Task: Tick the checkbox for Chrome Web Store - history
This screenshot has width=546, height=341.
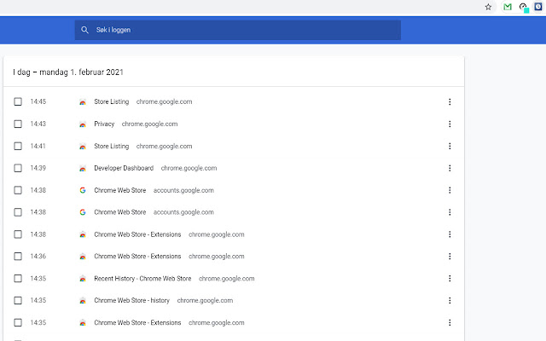Action: click(x=18, y=301)
